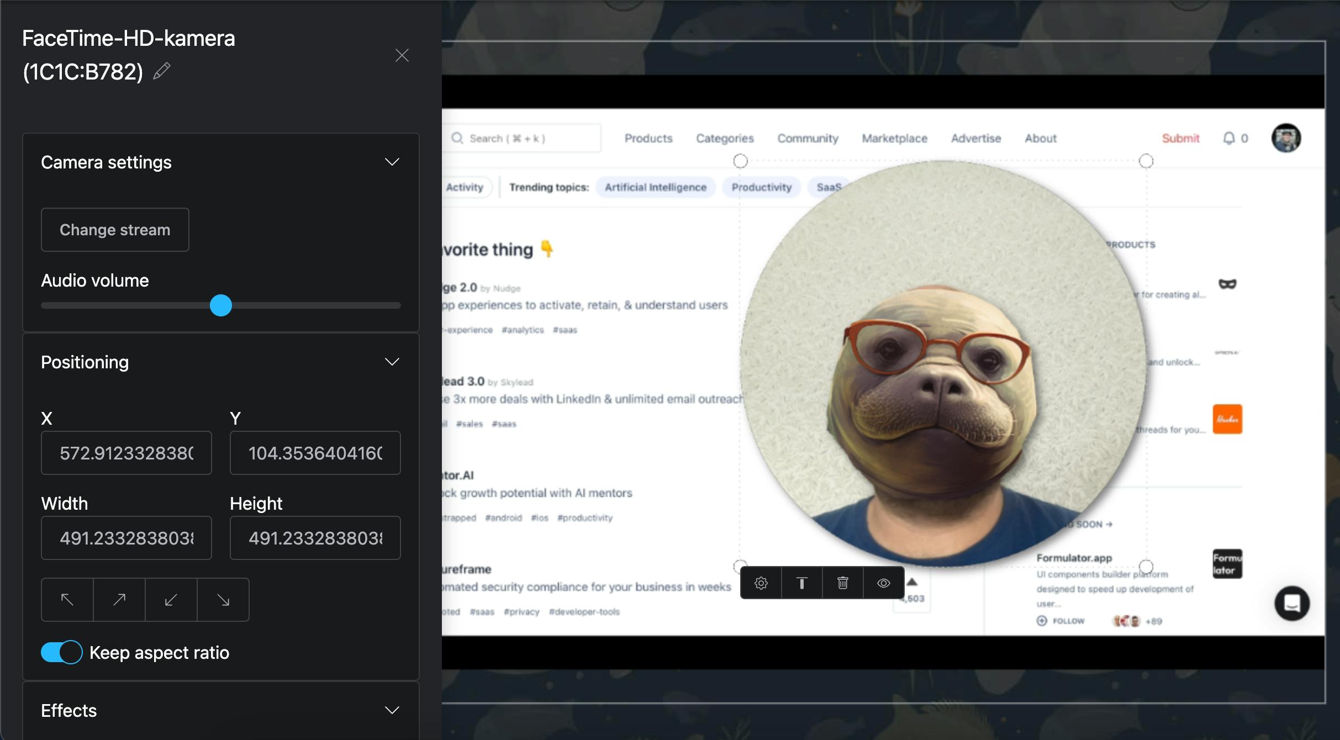Snap camera to the bottom-left corner
The image size is (1340, 740).
point(171,600)
